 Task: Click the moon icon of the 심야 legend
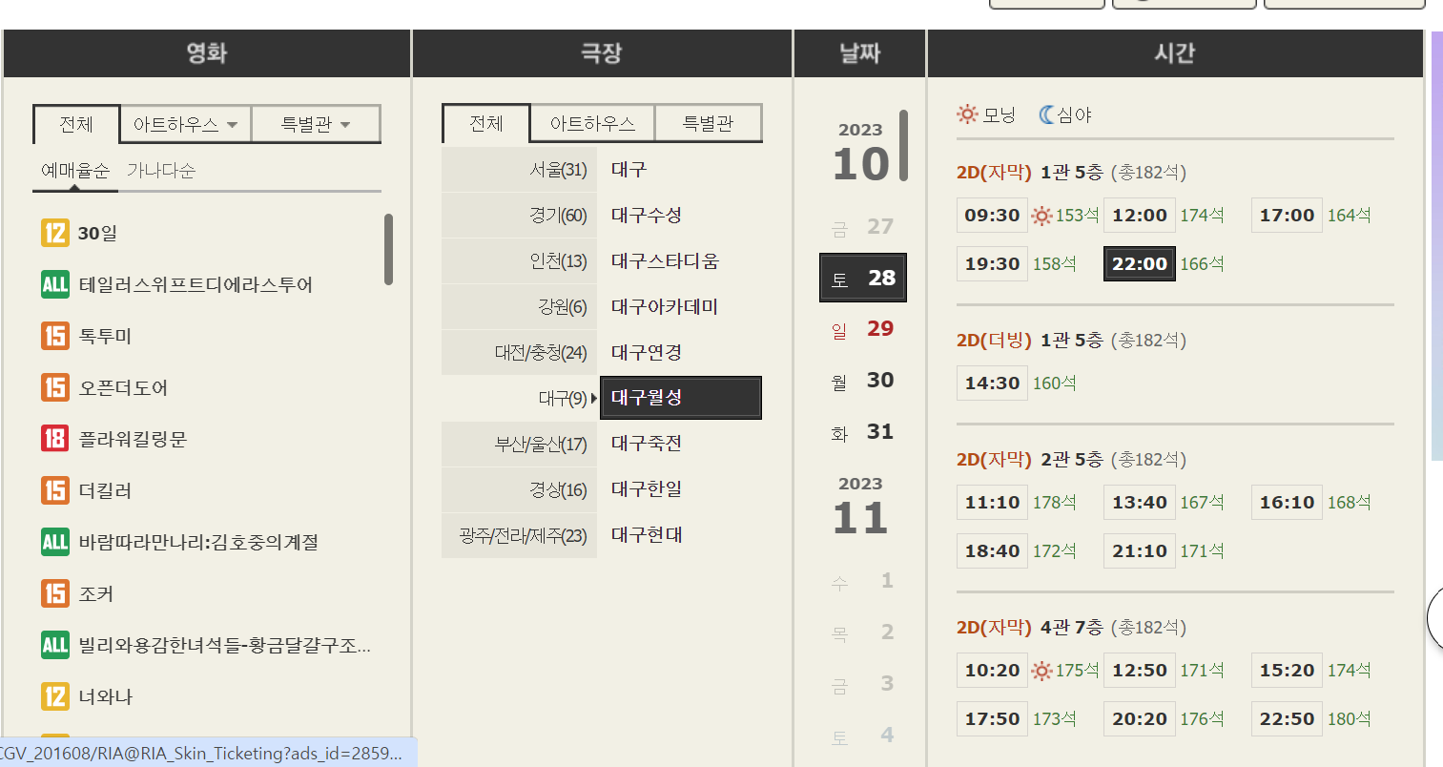tap(1046, 114)
